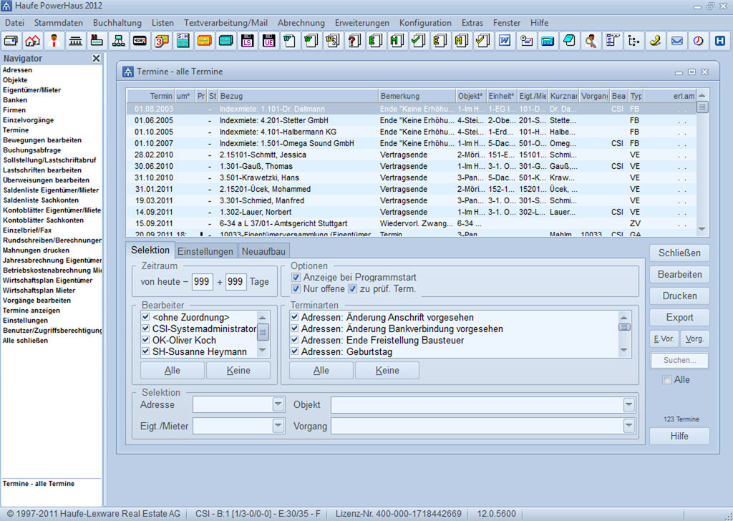Toggle 'zu prüf. Term.' checkbox
Image resolution: width=733 pixels, height=521 pixels.
click(352, 289)
